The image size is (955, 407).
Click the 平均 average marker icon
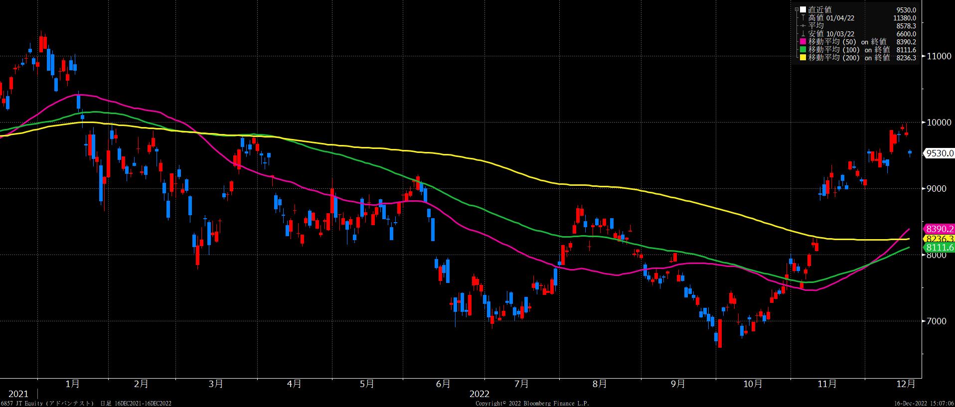[803, 26]
